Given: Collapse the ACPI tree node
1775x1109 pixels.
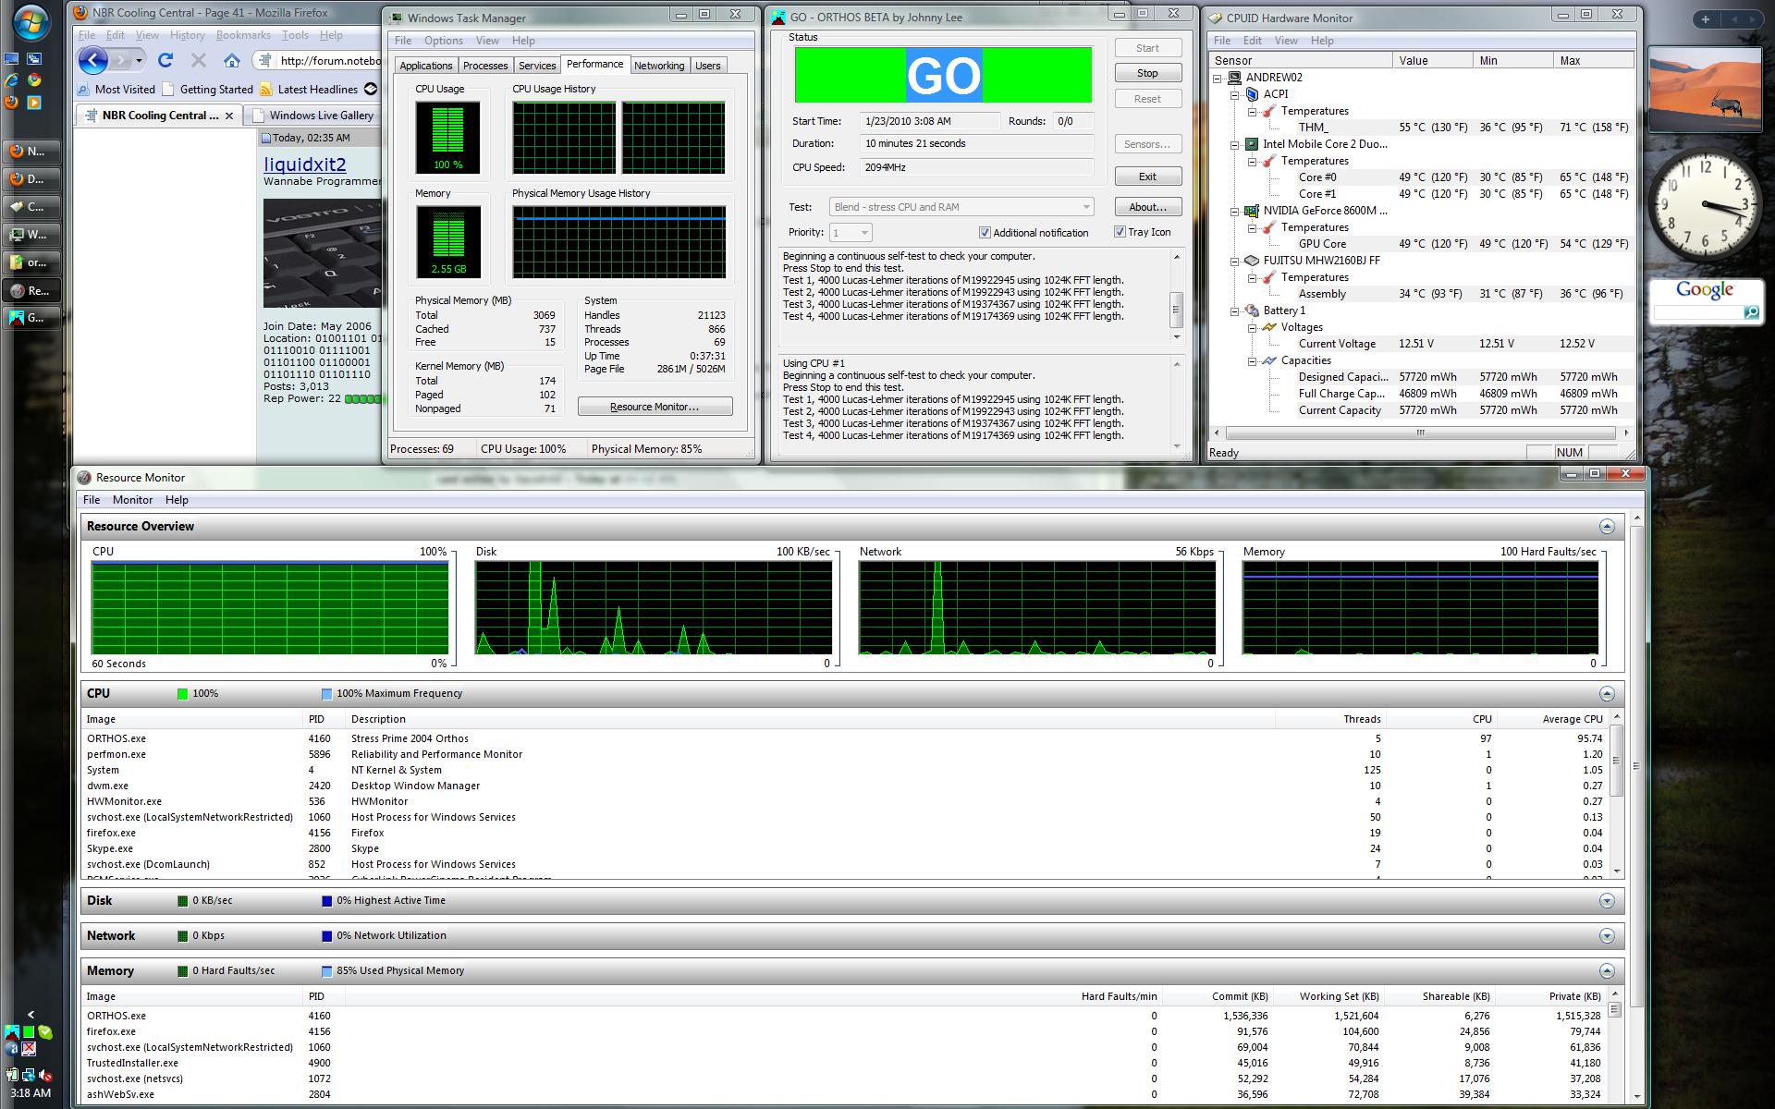Looking at the screenshot, I should [x=1234, y=94].
